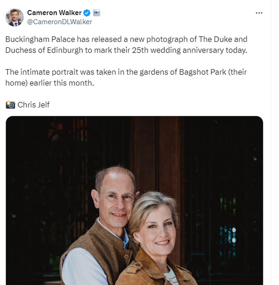Open the attached couple portrait photograph

[x=134, y=201]
